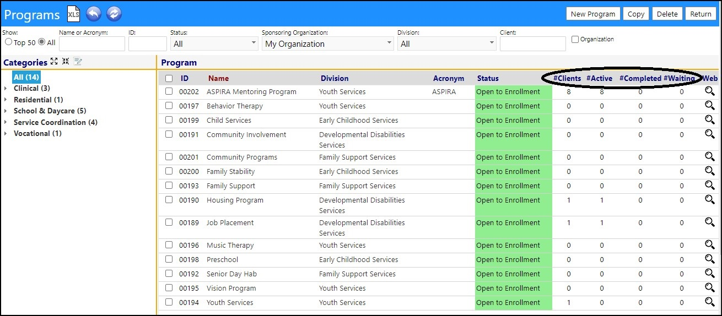Check the box for Child Services
This screenshot has width=722, height=316.
169,120
